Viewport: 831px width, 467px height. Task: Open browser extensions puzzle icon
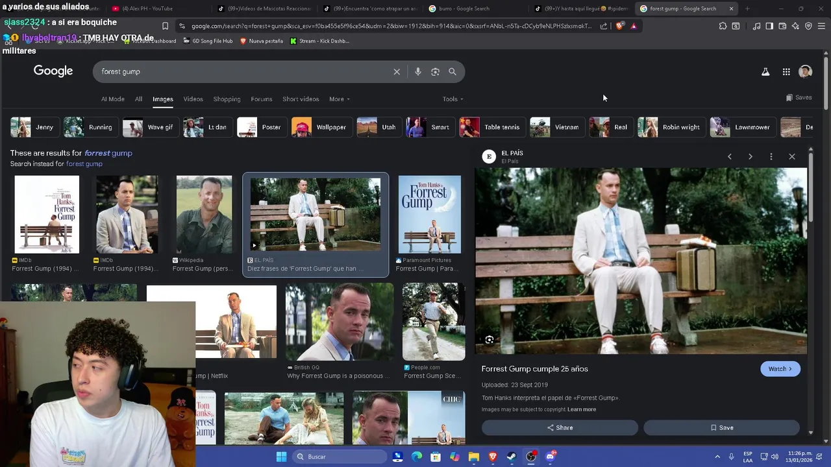723,26
